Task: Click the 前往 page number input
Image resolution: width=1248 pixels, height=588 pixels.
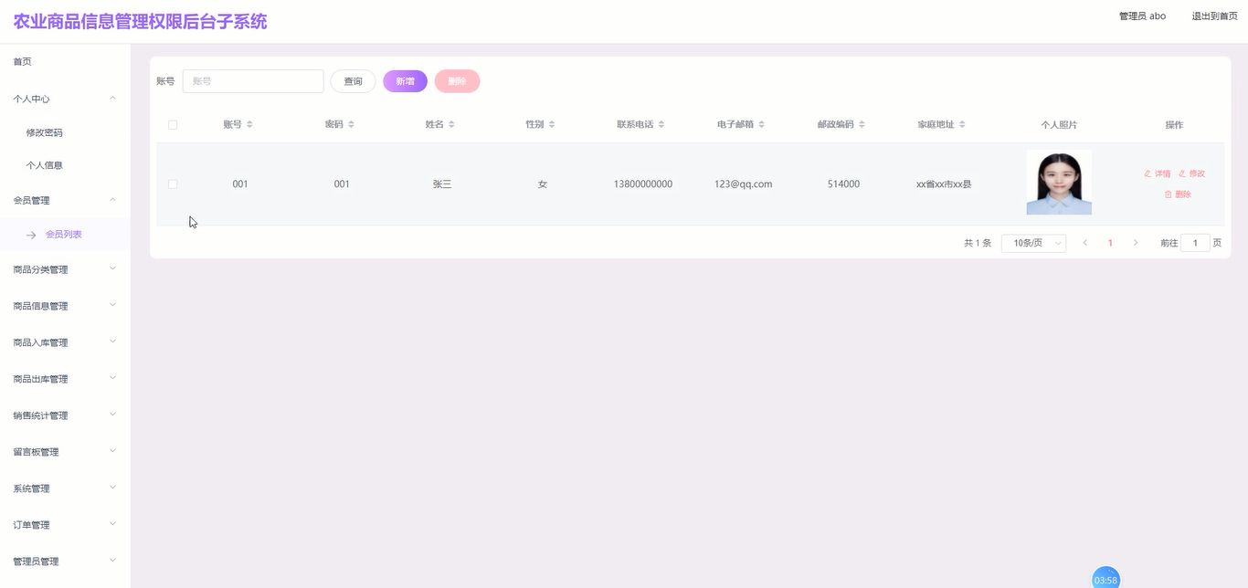Action: coord(1195,243)
